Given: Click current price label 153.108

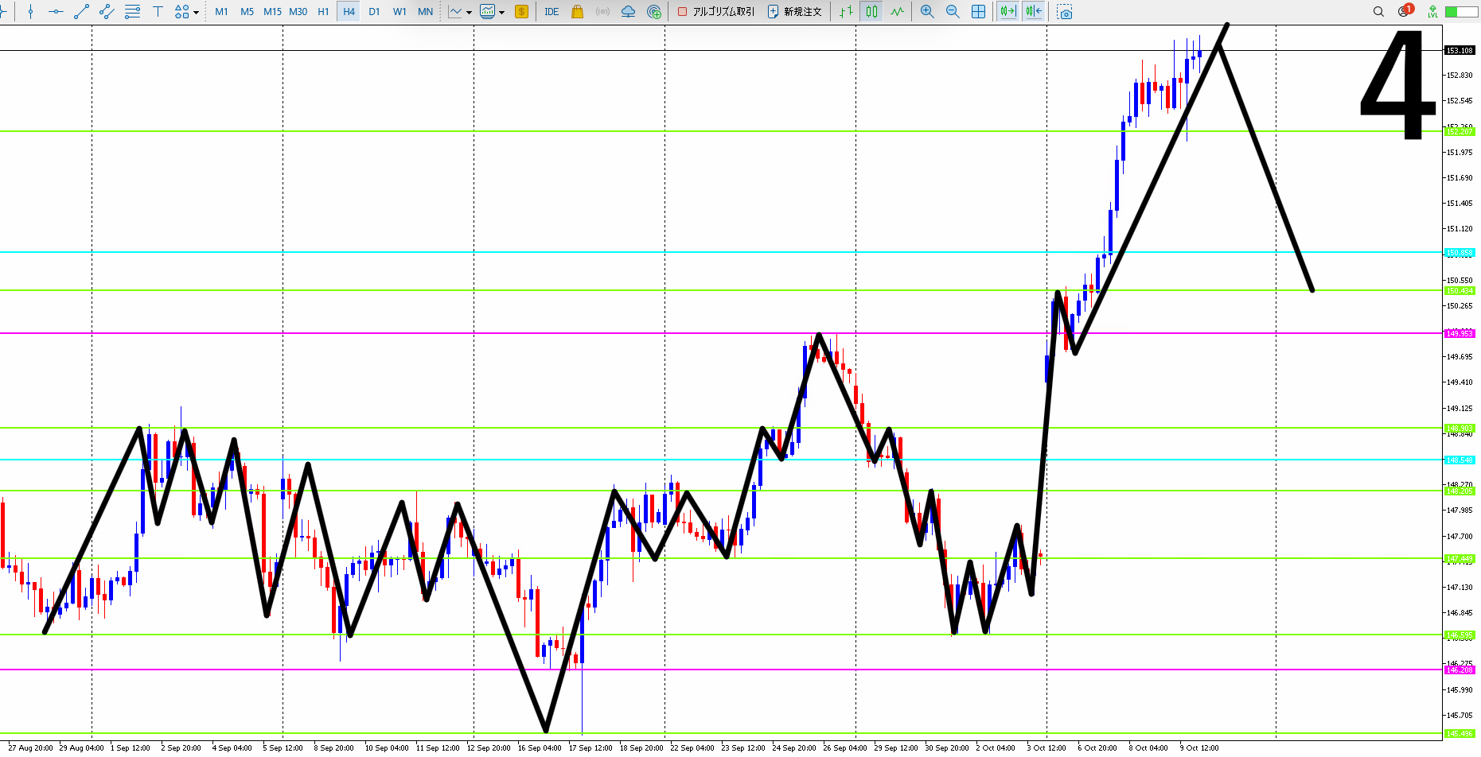Looking at the screenshot, I should 1460,50.
